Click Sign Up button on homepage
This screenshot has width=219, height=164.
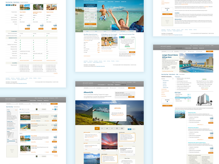click(132, 52)
